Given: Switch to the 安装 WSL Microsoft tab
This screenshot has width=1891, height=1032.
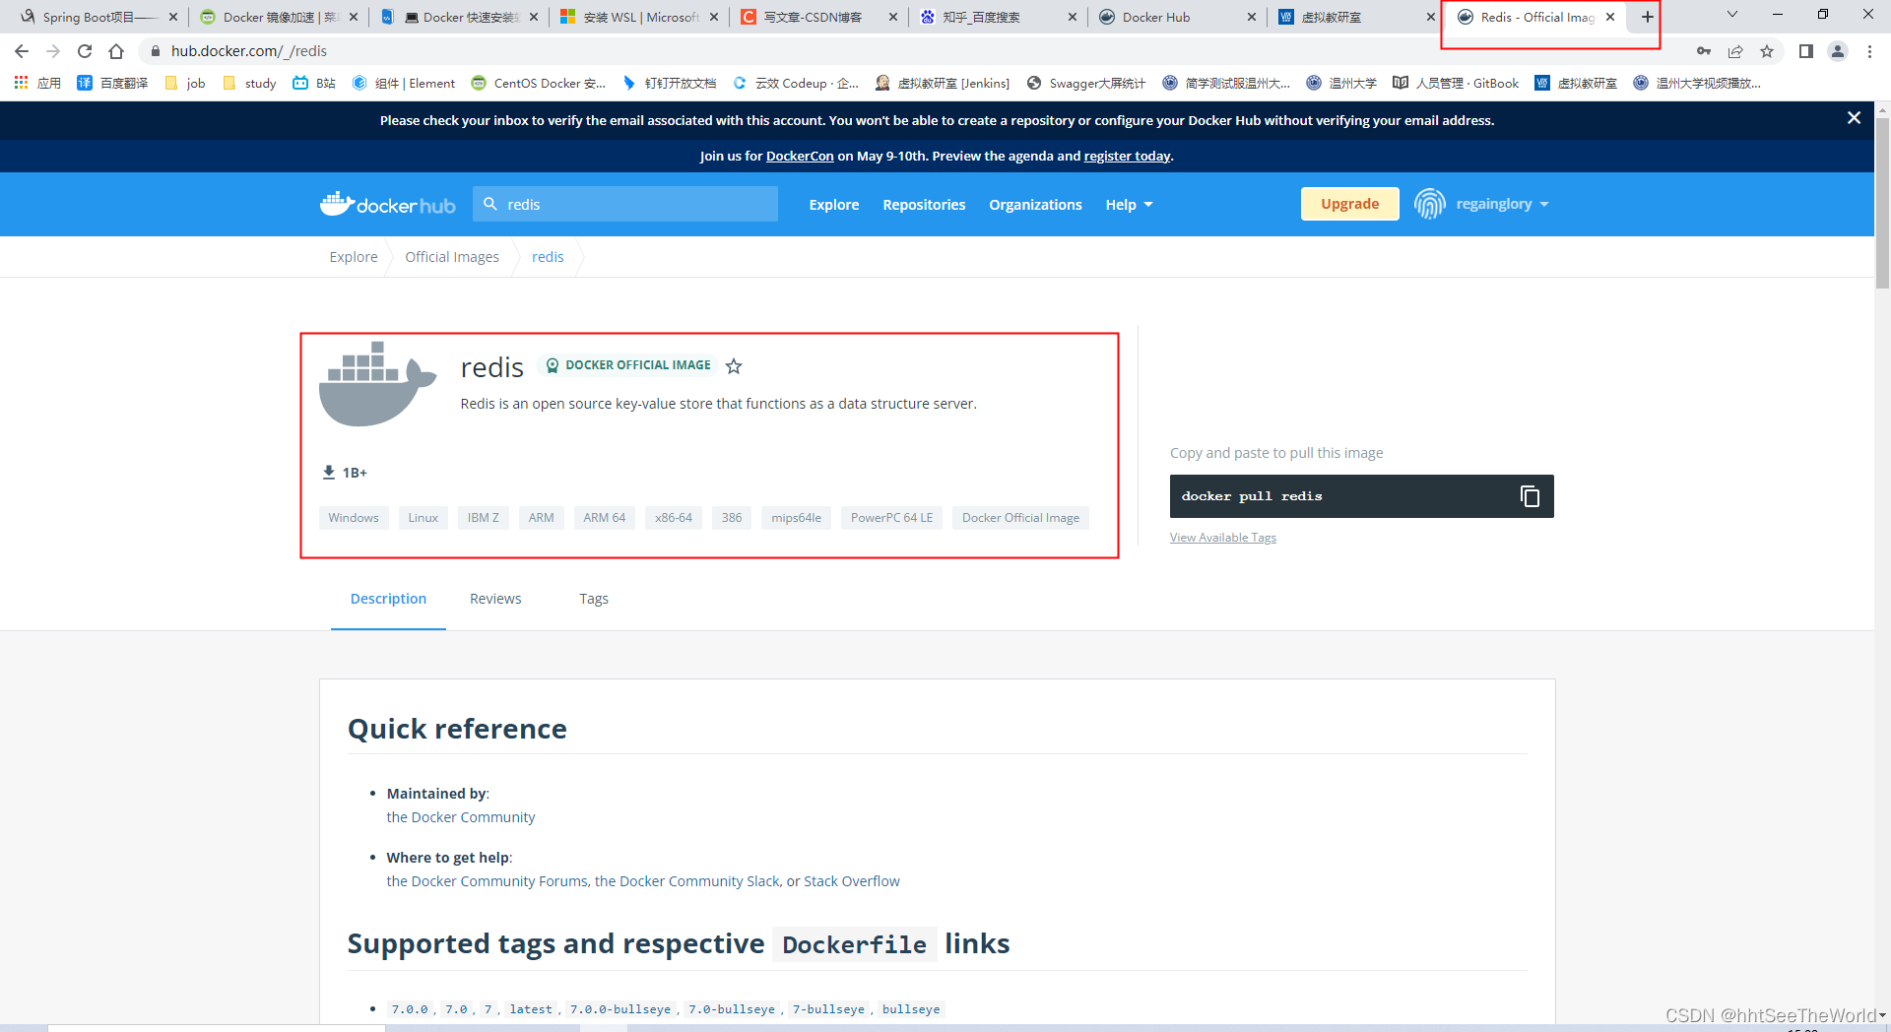Looking at the screenshot, I should pos(639,17).
